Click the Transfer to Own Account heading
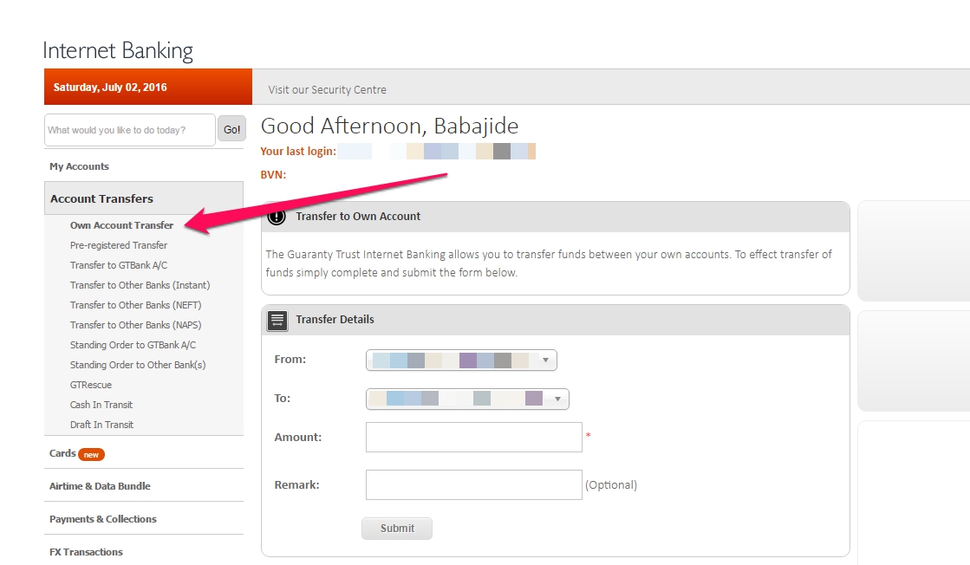This screenshot has width=970, height=565. click(x=357, y=217)
